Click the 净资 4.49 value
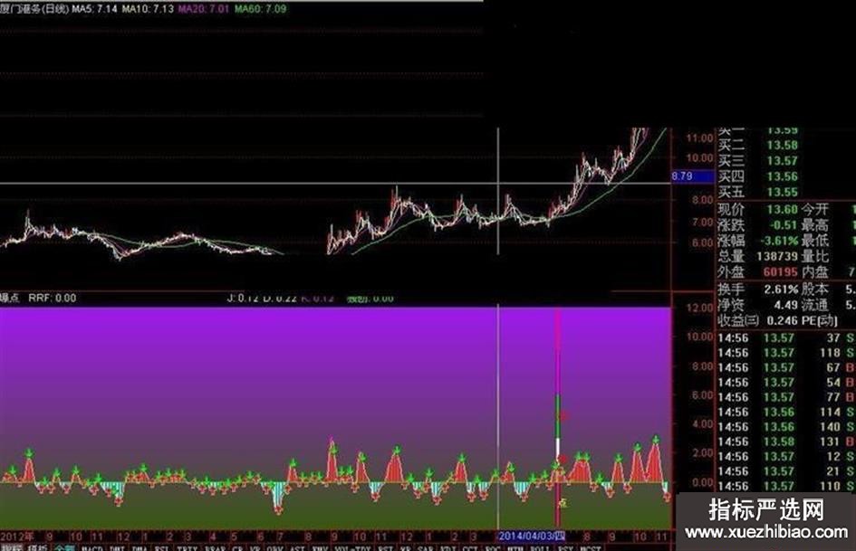 coord(786,305)
